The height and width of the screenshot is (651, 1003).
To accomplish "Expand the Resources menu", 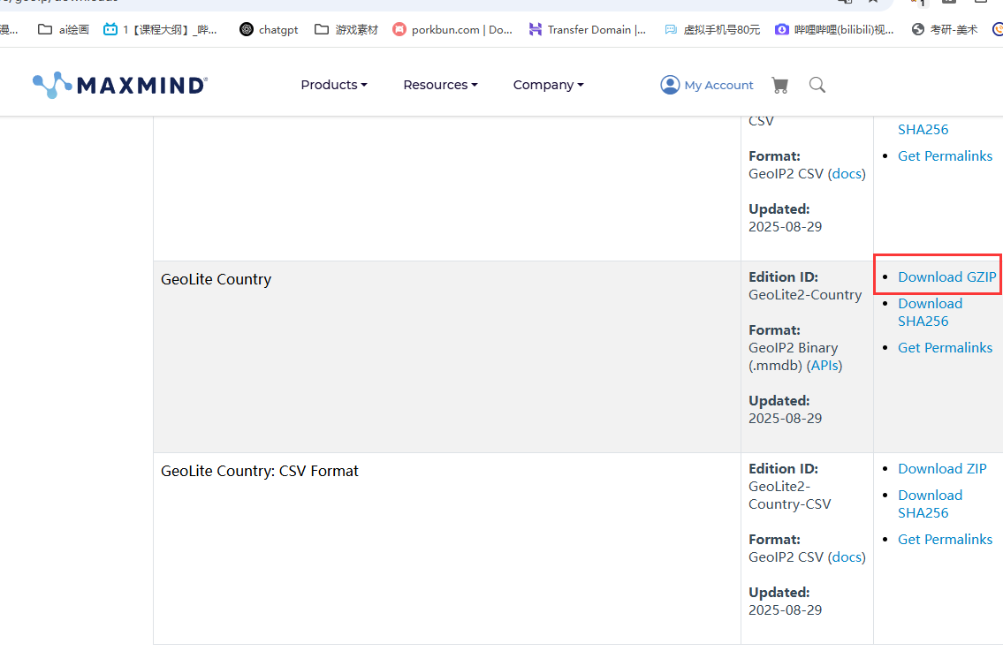I will [440, 85].
